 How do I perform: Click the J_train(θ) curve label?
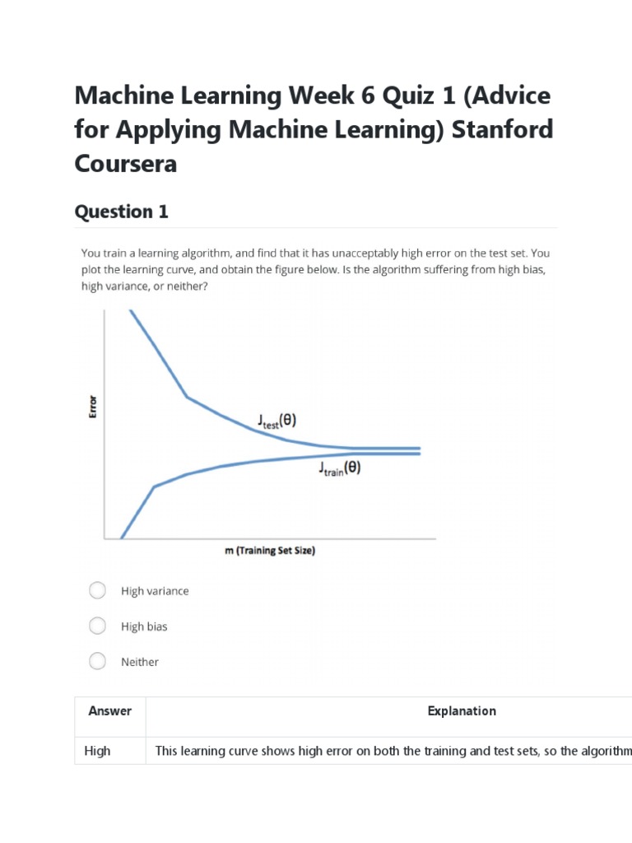339,469
